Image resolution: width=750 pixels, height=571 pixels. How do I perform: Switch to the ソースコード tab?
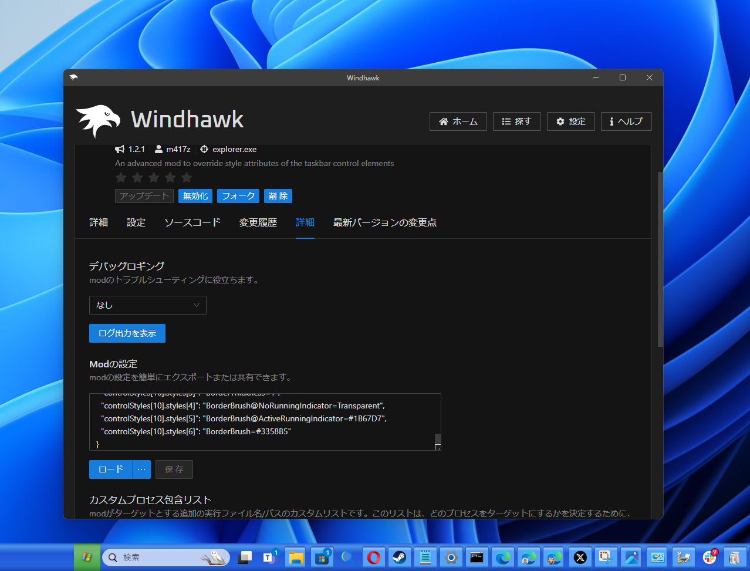pos(191,222)
